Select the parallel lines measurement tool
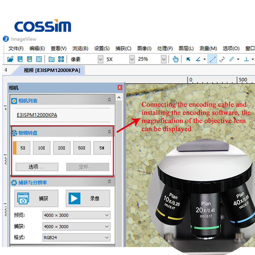255x255 pixels. 232,59
